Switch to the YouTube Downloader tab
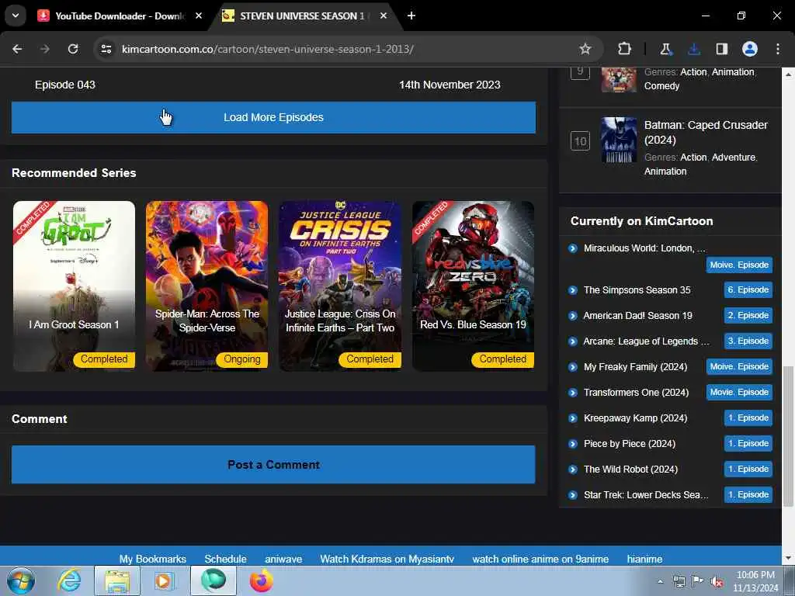795x596 pixels. click(x=119, y=16)
